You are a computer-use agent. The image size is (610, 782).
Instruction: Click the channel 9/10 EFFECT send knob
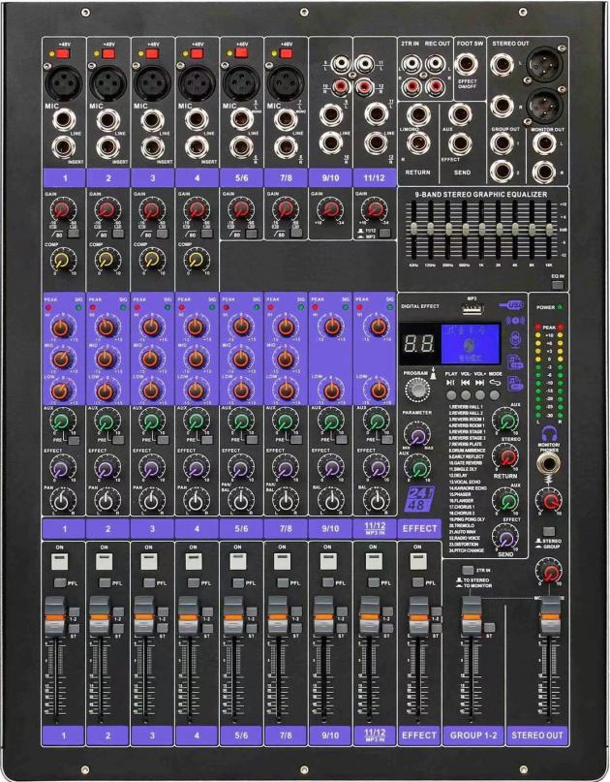330,469
